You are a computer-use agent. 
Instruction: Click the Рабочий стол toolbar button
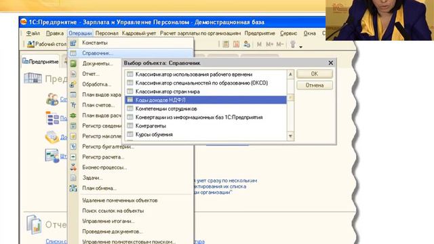[x=47, y=44]
